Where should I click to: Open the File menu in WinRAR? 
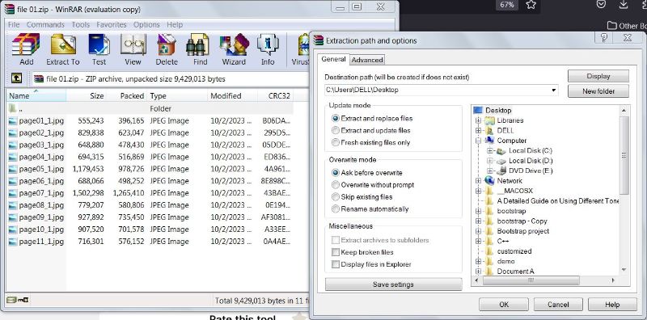(x=14, y=25)
